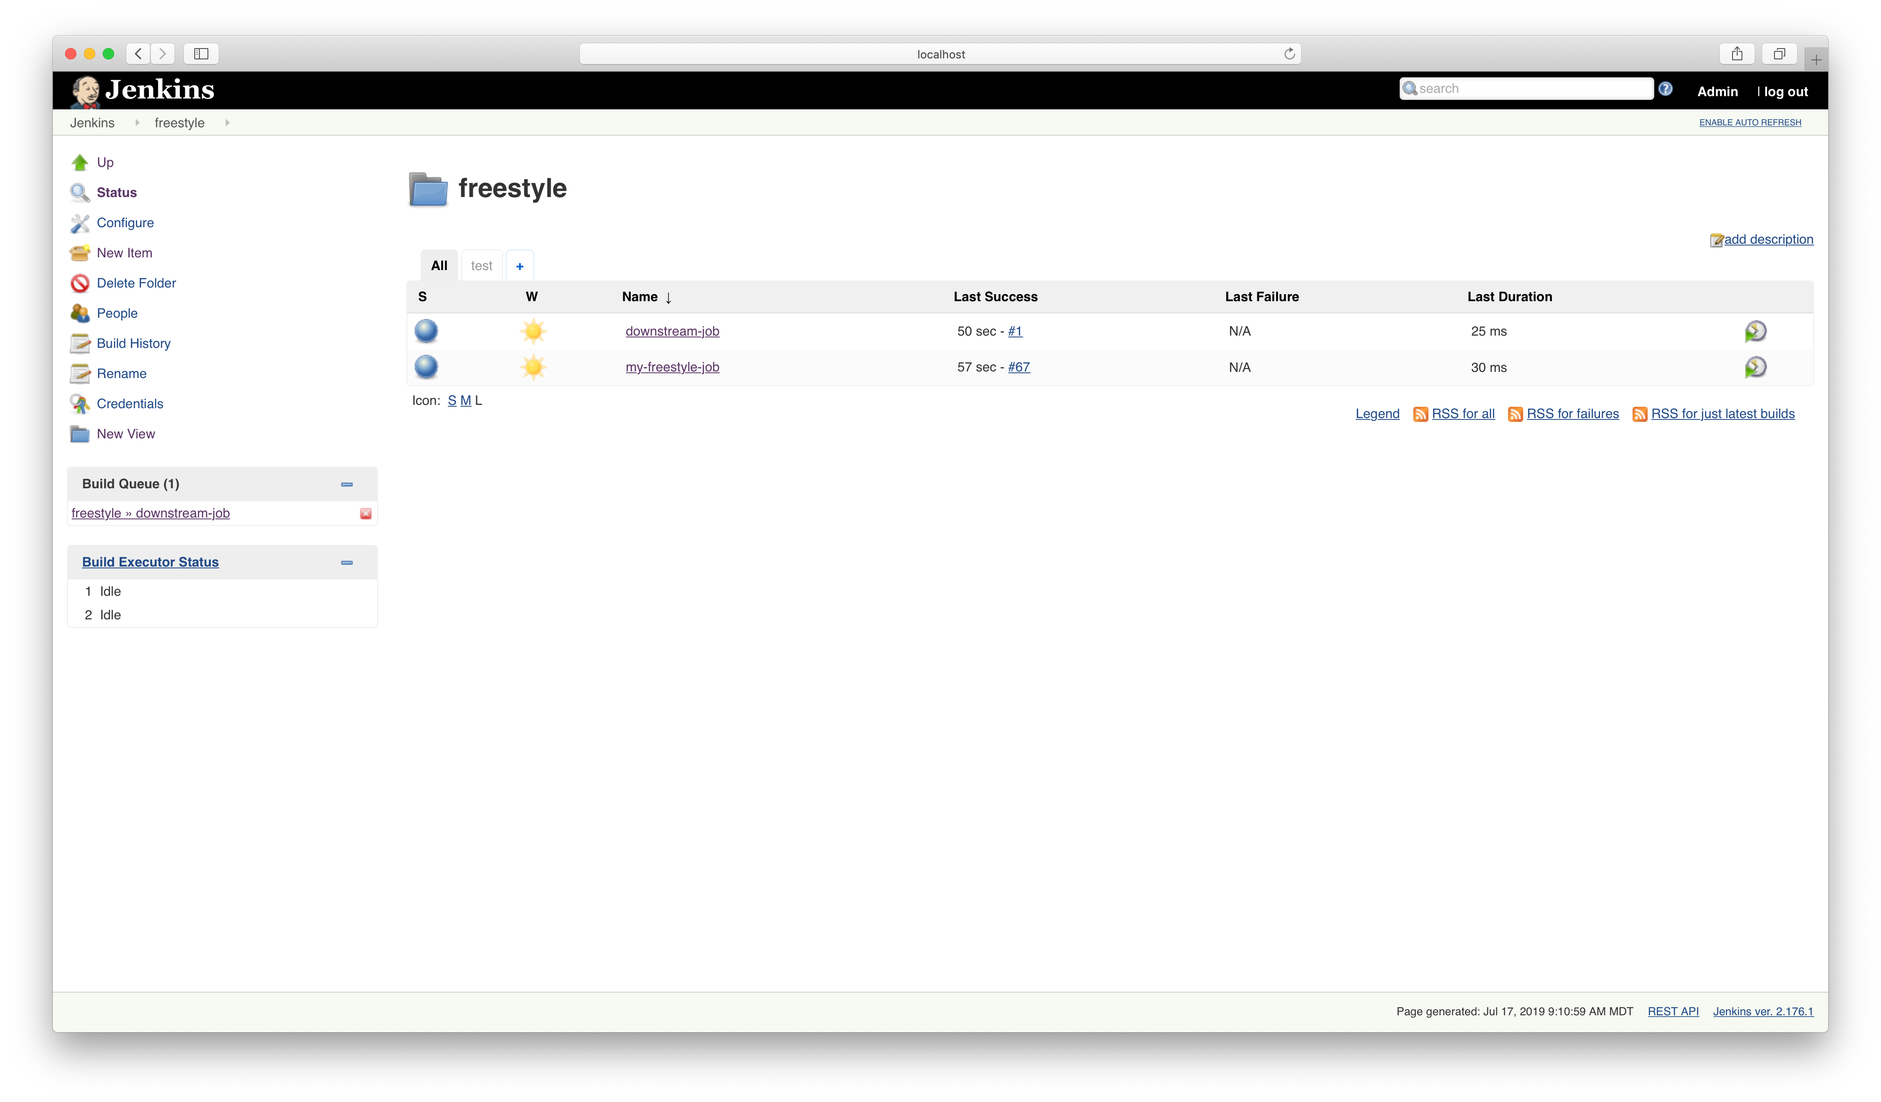Add a new view with plus tab
This screenshot has width=1881, height=1102.
pos(520,266)
